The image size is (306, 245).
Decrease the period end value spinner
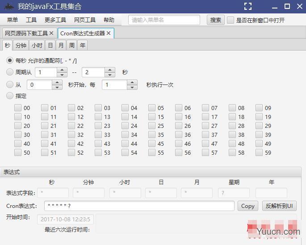[x=110, y=75]
